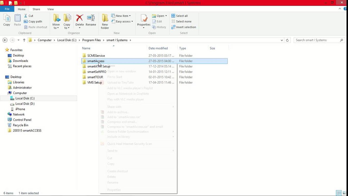Open Downloads in the navigation pane
Screen dimensions: 348x196
20,61
